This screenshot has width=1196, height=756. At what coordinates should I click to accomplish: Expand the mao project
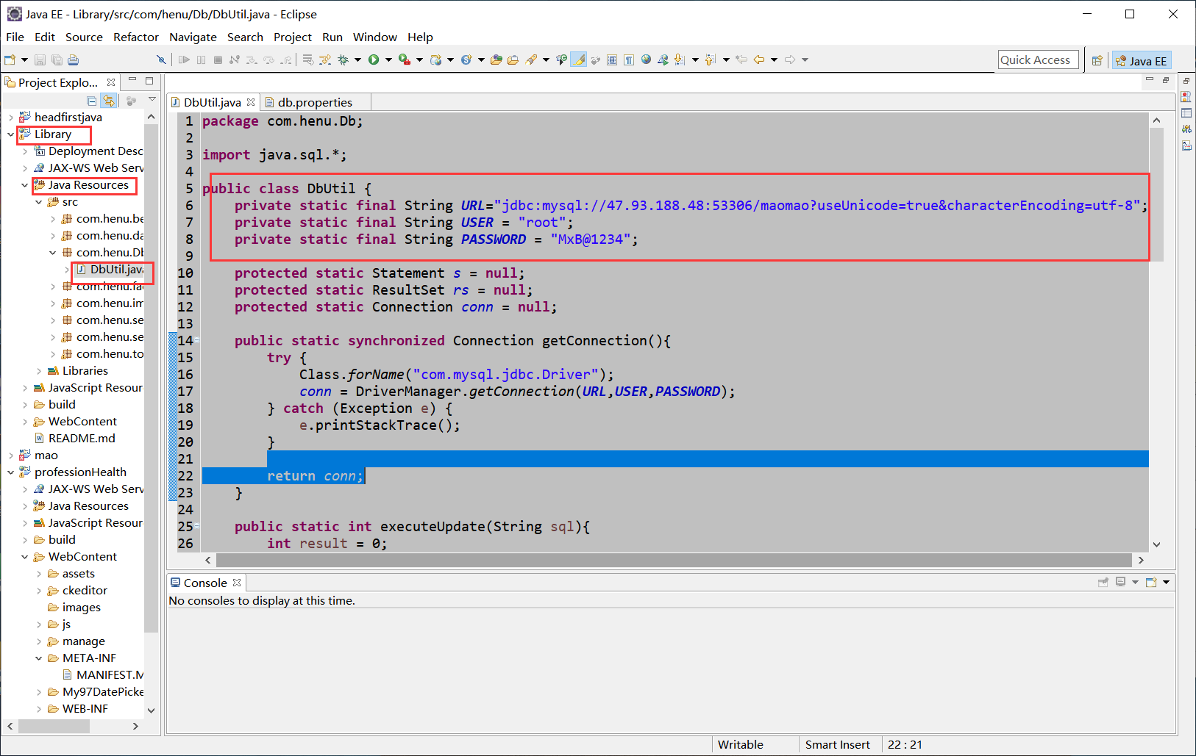(x=10, y=456)
